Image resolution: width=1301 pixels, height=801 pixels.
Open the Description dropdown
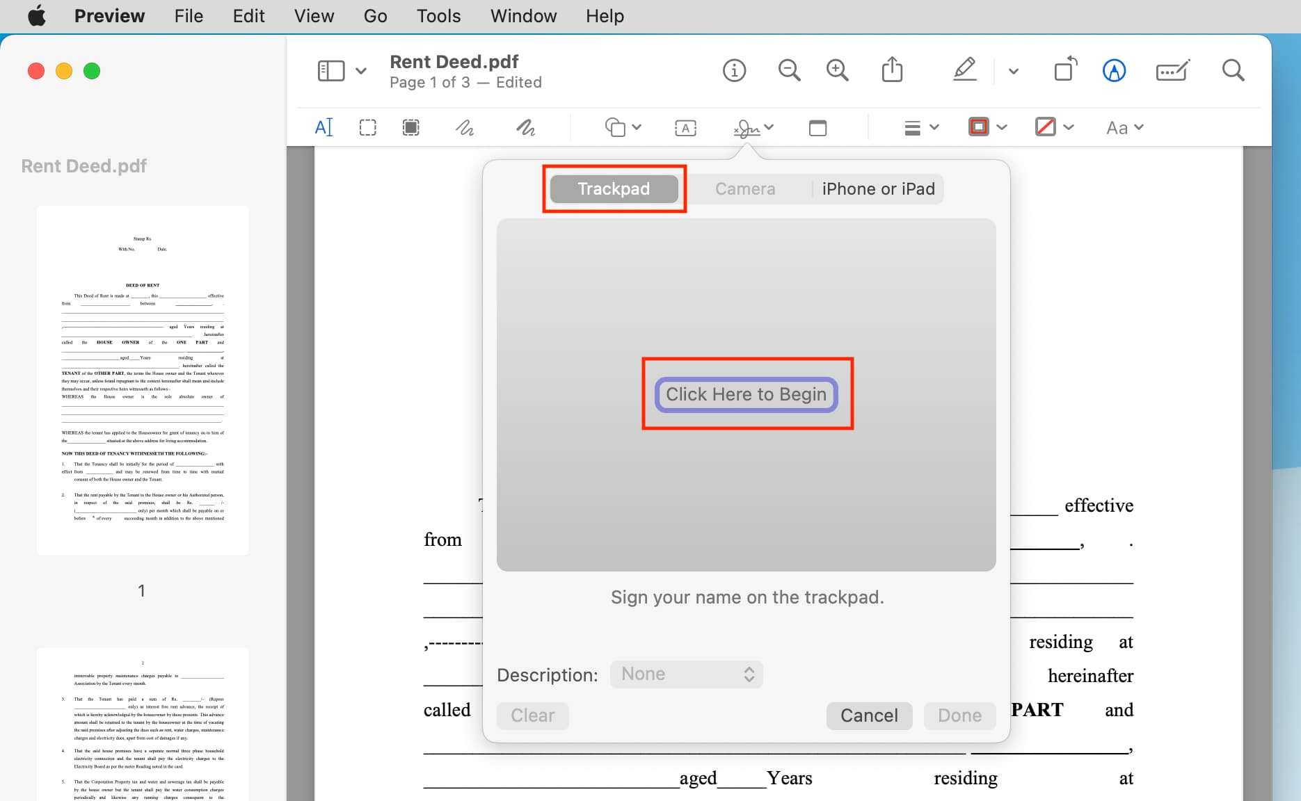[686, 673]
